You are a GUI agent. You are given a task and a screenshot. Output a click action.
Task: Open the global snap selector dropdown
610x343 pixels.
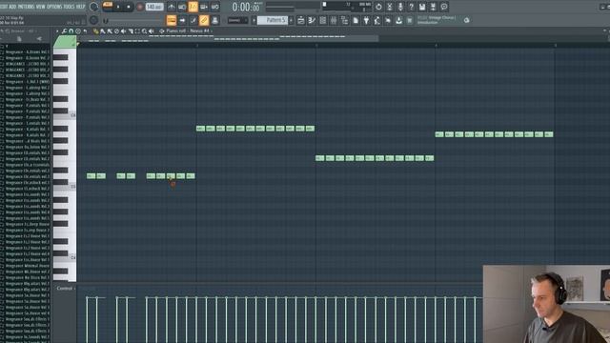point(237,20)
